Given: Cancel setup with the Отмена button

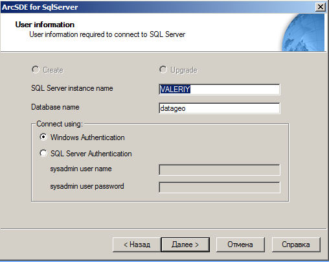Looking at the screenshot, I should (x=240, y=244).
